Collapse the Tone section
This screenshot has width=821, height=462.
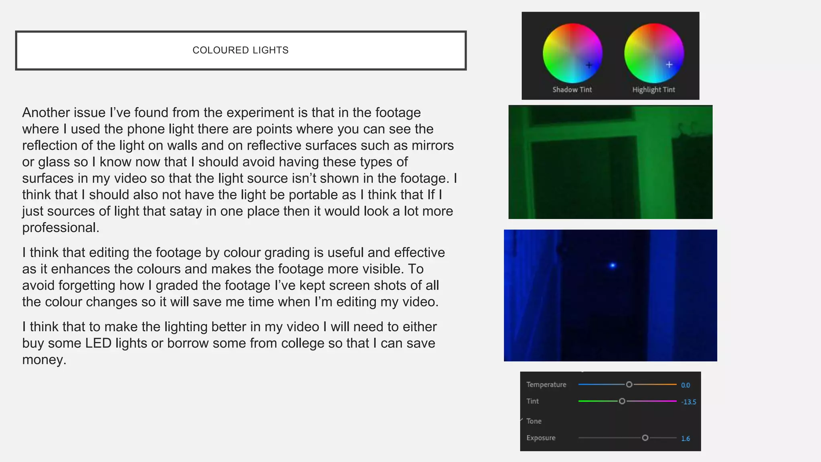click(x=522, y=420)
